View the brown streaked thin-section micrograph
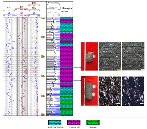147x129 pixels. pos(110,91)
